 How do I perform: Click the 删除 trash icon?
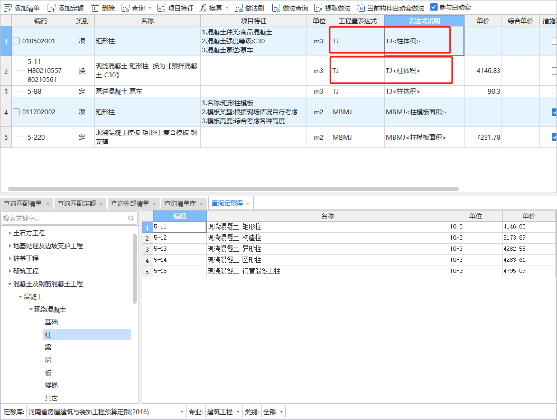(95, 8)
